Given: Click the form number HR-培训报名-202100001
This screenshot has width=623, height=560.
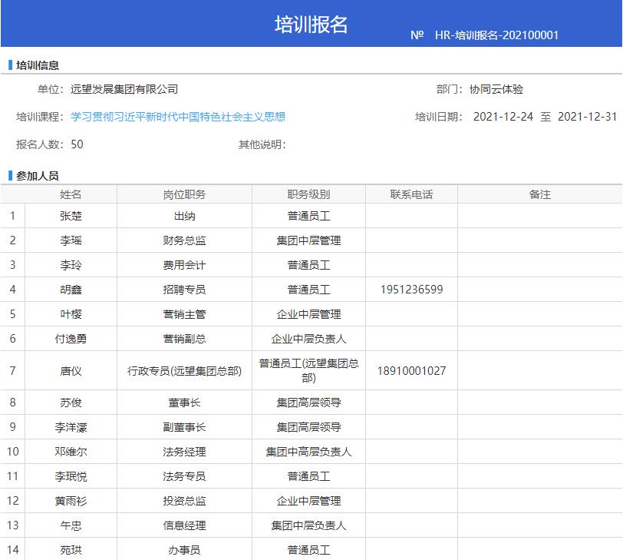Looking at the screenshot, I should [496, 35].
